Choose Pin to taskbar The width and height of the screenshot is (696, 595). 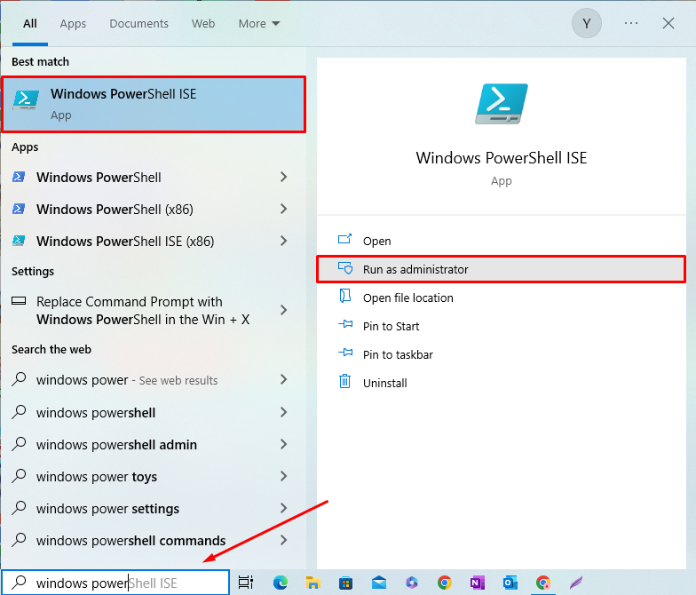coord(502,355)
